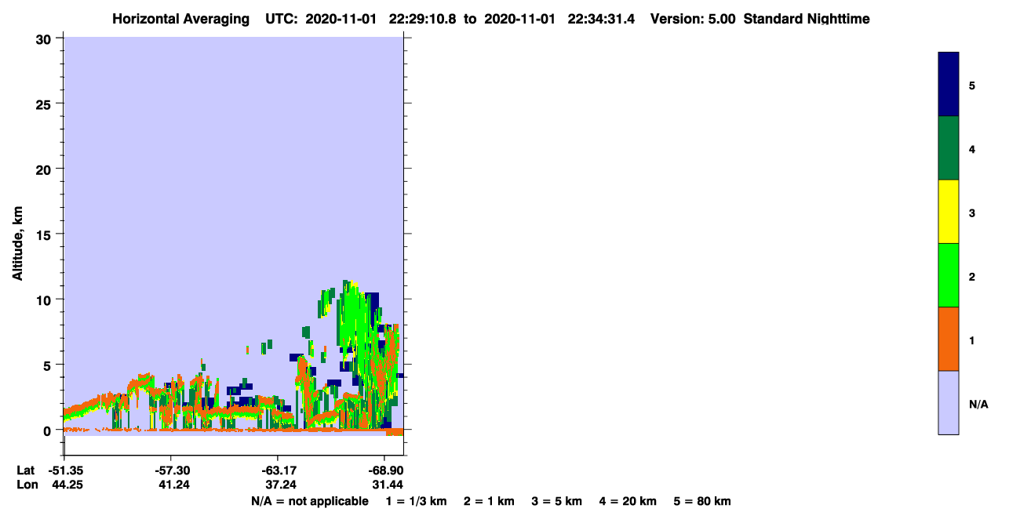Image resolution: width=1020 pixels, height=523 pixels.
Task: Click the '4 = 20 km' legend entry
Action: tap(628, 501)
